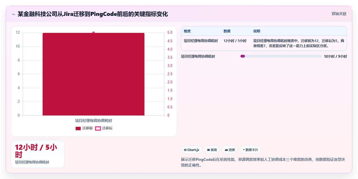Screen dimensions: 358x179
Task: Click the left axis value 6
Action: (19, 74)
